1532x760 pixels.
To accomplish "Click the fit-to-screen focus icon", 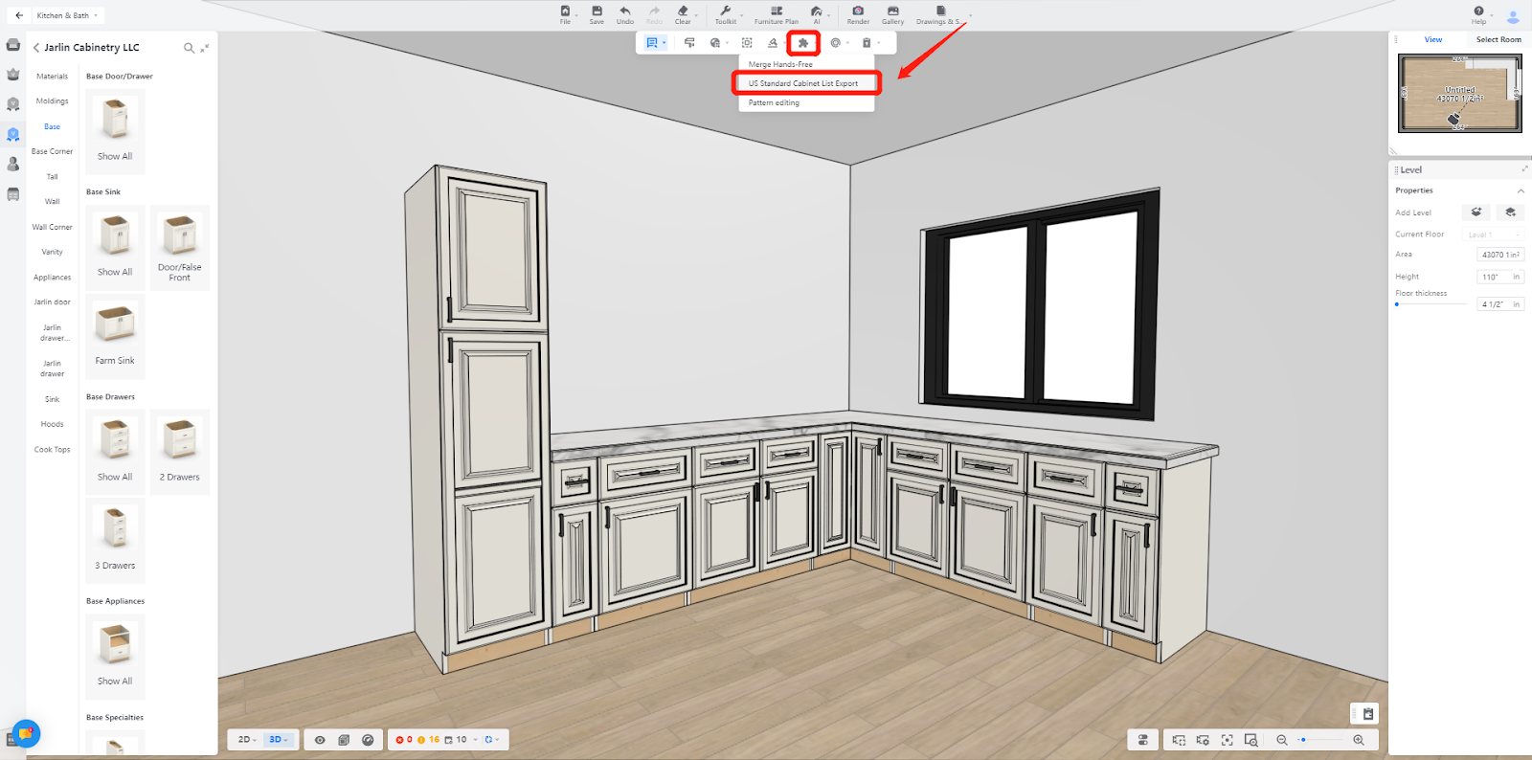I will tap(1227, 740).
